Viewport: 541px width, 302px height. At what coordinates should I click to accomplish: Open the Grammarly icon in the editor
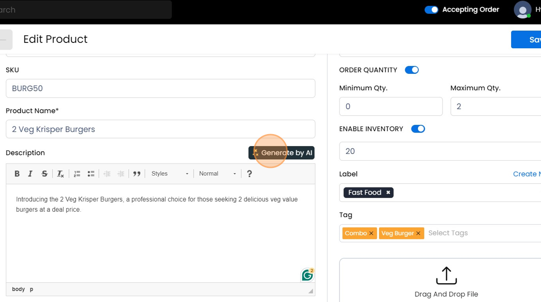click(x=308, y=274)
